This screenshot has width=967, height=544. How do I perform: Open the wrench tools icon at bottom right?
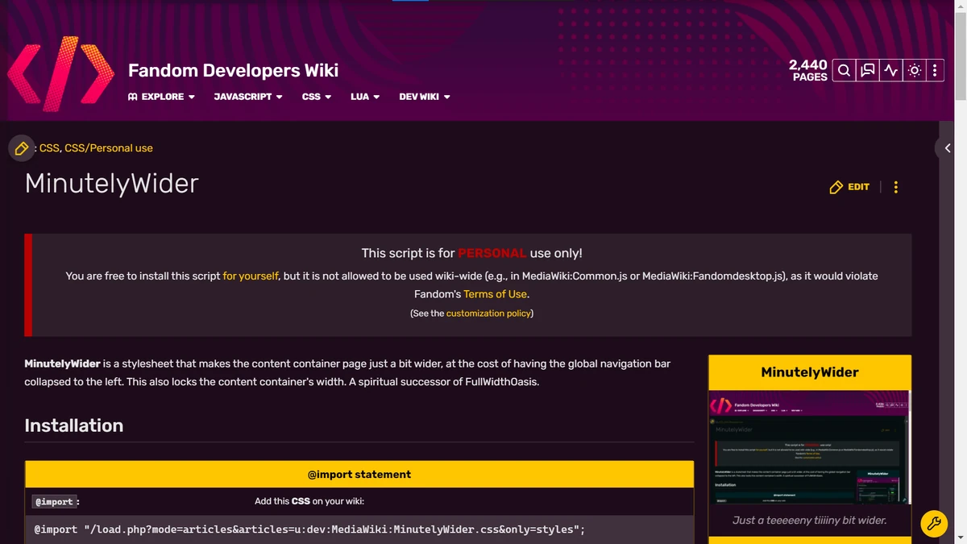[934, 523]
